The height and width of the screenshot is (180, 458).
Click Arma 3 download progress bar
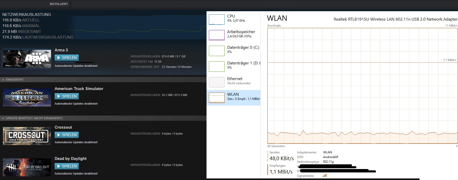pos(74,62)
